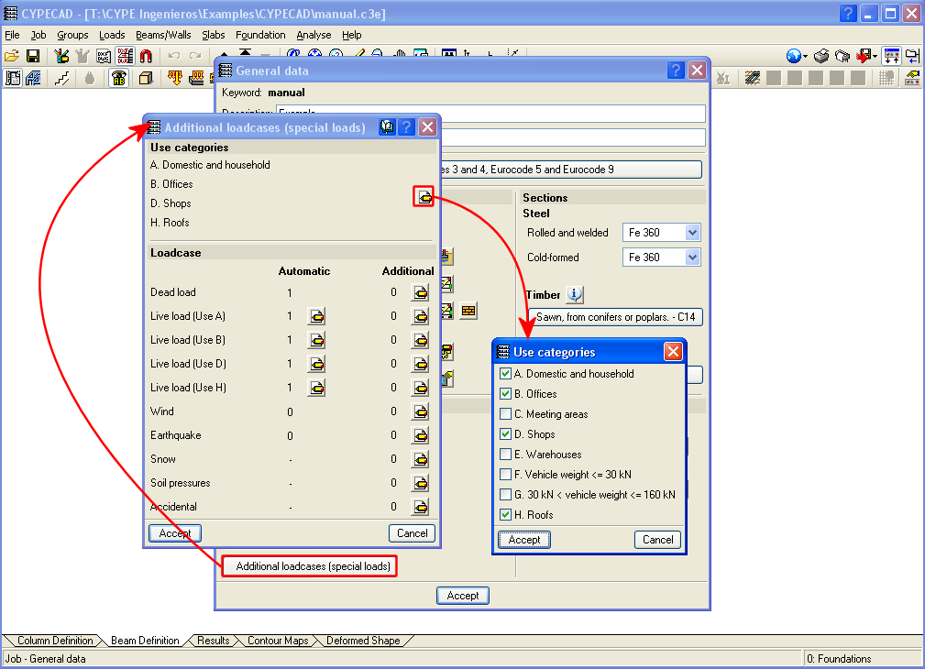Click the red magnet snap icon

[x=146, y=56]
